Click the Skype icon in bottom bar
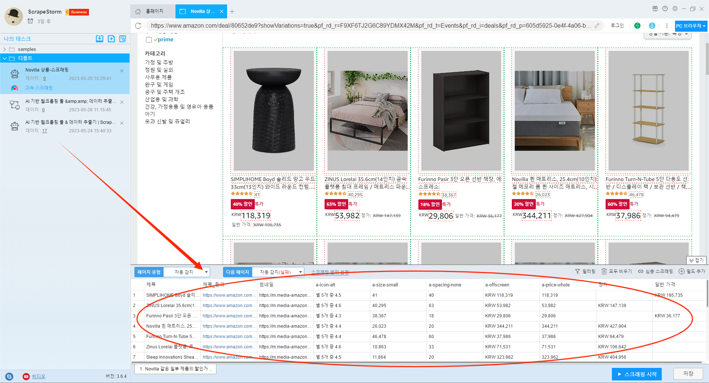Image resolution: width=709 pixels, height=383 pixels. [x=10, y=376]
